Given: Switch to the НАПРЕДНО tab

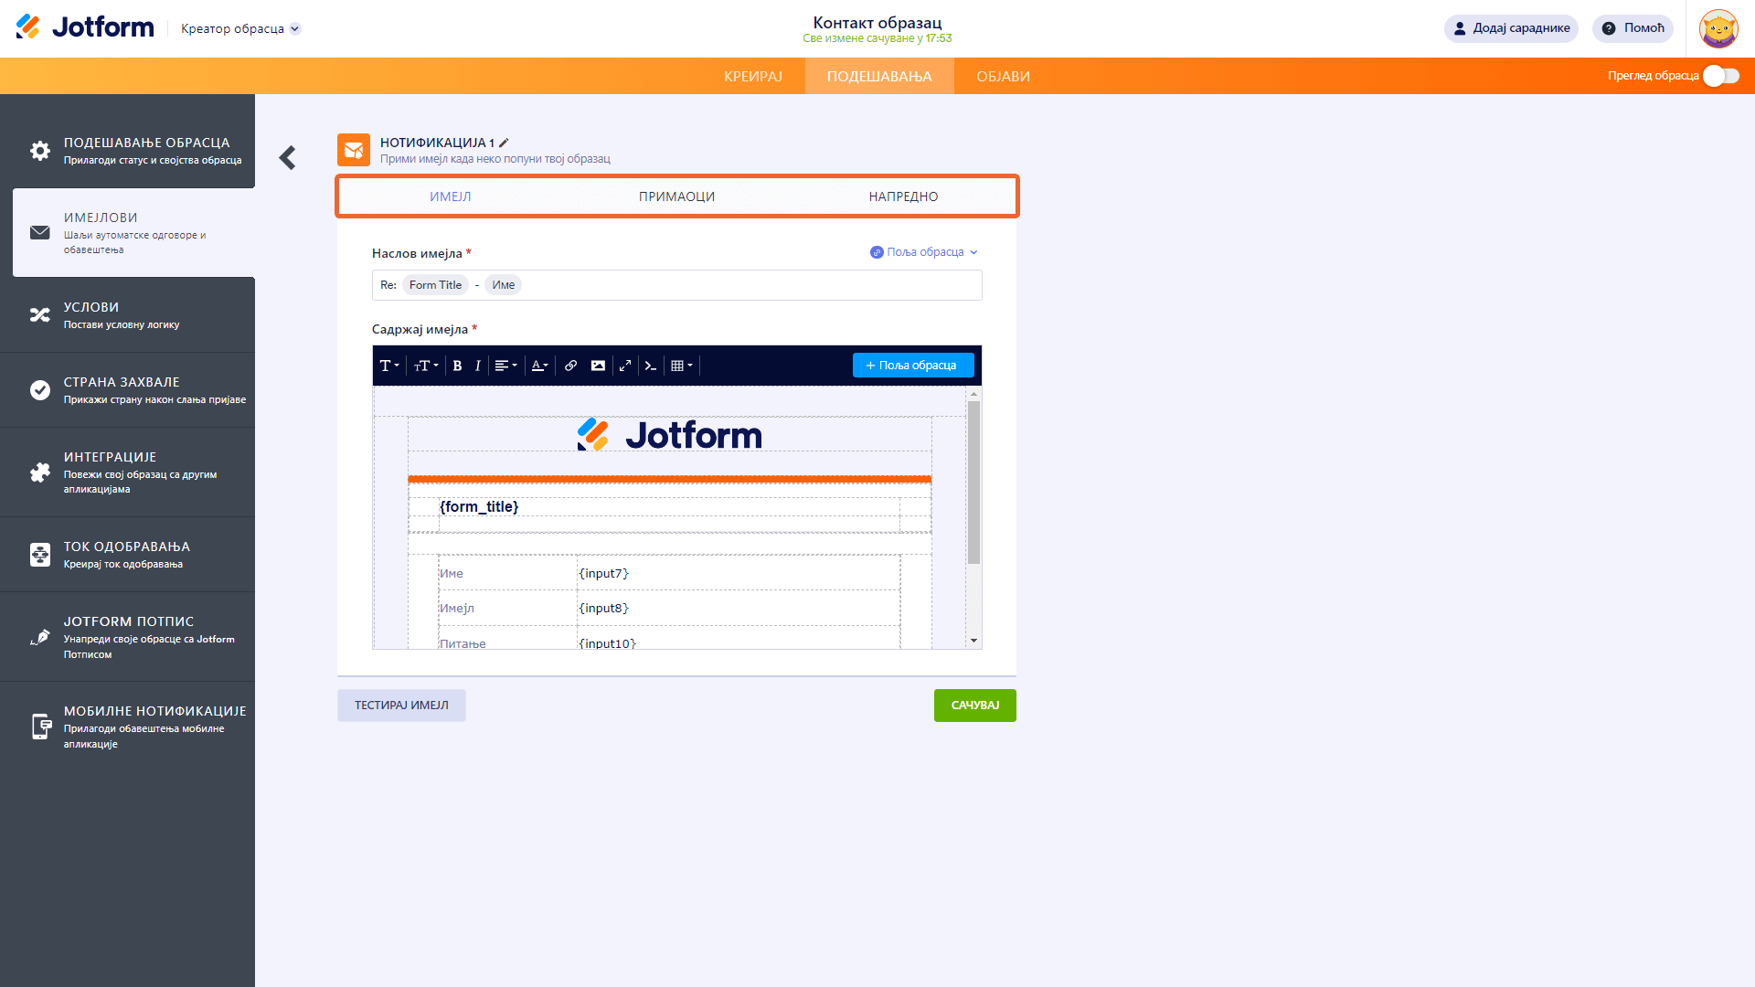Looking at the screenshot, I should pyautogui.click(x=903, y=196).
